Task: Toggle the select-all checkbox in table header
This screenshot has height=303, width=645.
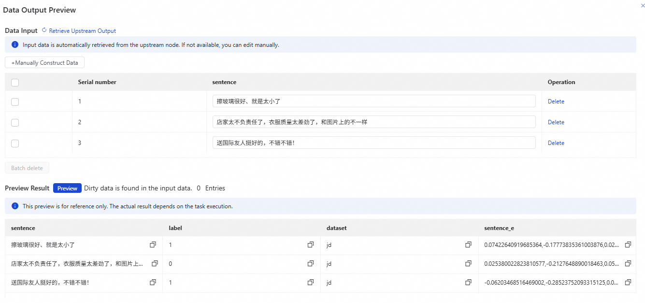Action: [15, 83]
